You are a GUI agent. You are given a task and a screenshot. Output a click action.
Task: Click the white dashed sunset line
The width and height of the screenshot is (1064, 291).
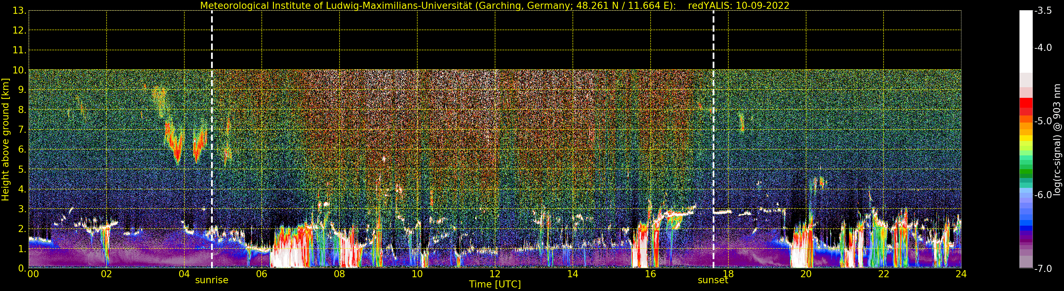tap(713, 139)
